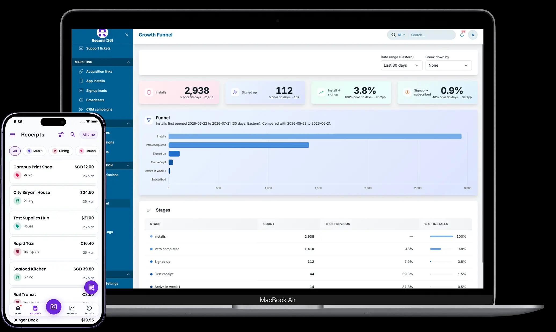The height and width of the screenshot is (332, 556).
Task: Switch to the Insights tab on phone
Action: point(72,310)
